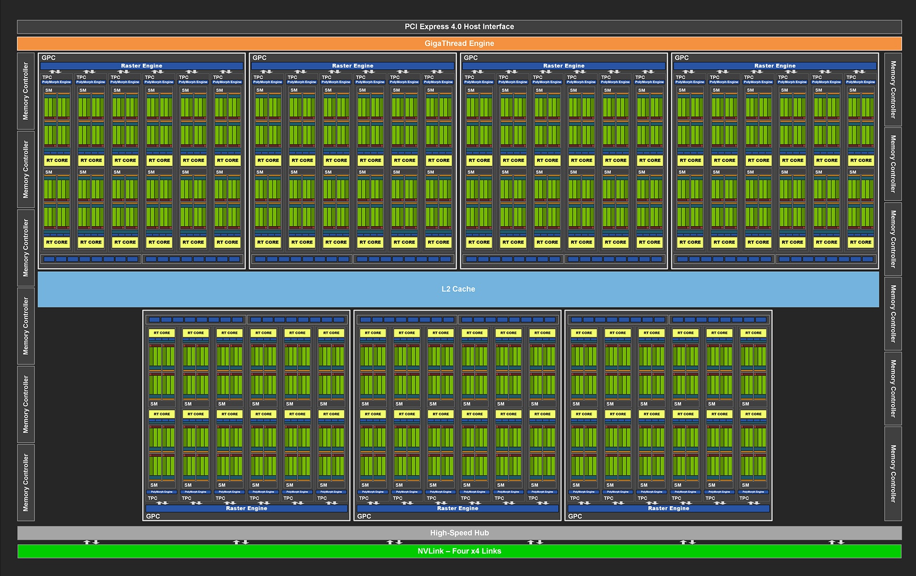
Task: Click the Raster Engine bar in the top-left GPC
Action: point(141,66)
